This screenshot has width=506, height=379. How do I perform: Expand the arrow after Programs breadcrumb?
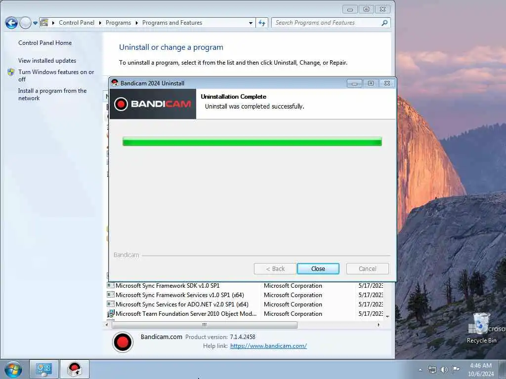[136, 23]
